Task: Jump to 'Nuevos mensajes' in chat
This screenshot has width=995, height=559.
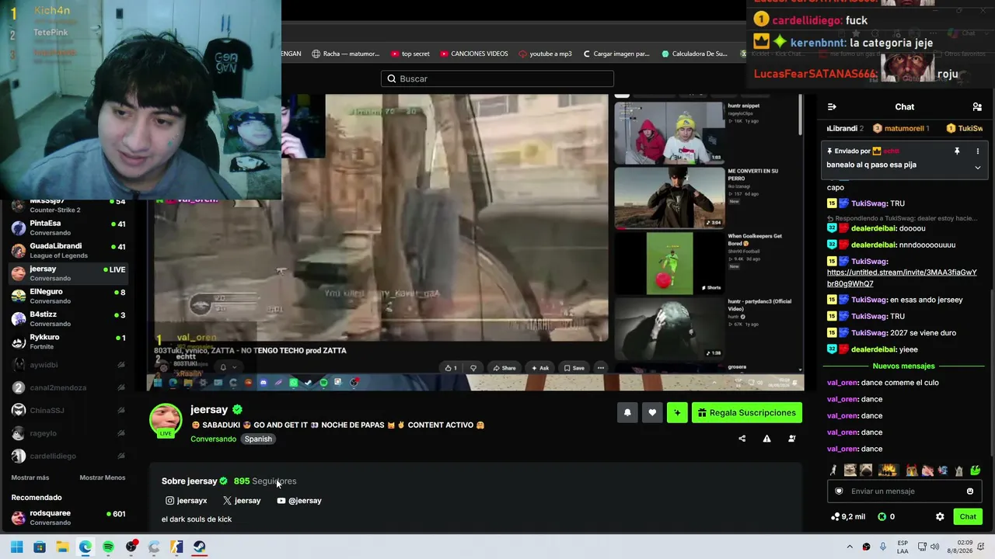Action: [x=903, y=366]
